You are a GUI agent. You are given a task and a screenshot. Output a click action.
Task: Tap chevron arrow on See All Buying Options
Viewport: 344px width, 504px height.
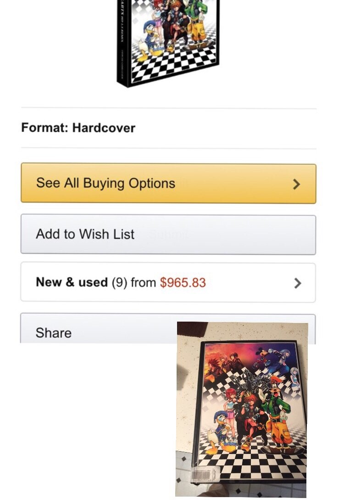point(297,184)
